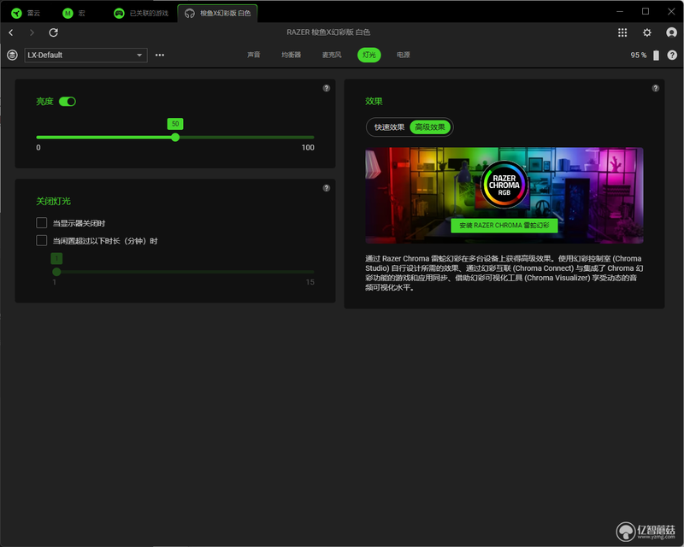684x547 pixels.
Task: Click the brightness slider handle at 50
Action: click(x=175, y=138)
